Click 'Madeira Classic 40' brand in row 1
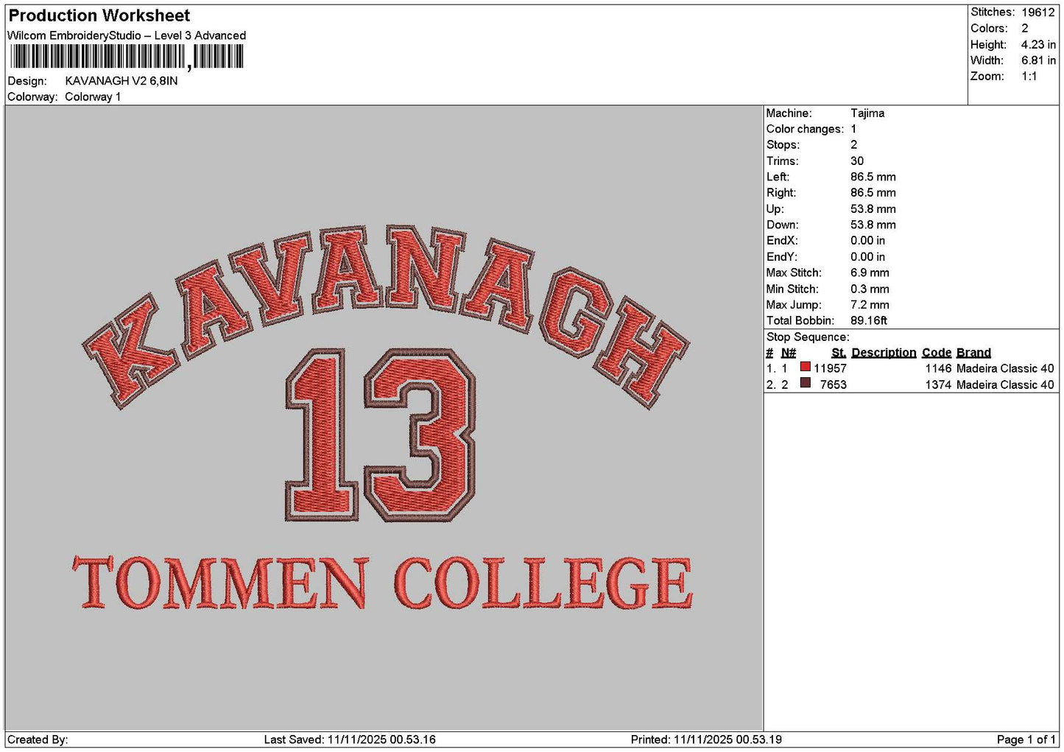 pyautogui.click(x=1005, y=369)
